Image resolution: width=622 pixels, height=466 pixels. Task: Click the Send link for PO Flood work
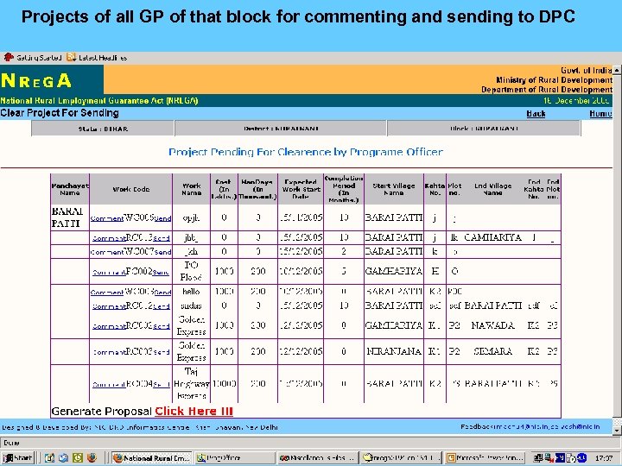[x=161, y=272]
